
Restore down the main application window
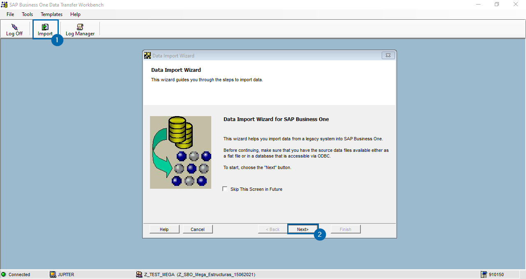coord(497,5)
